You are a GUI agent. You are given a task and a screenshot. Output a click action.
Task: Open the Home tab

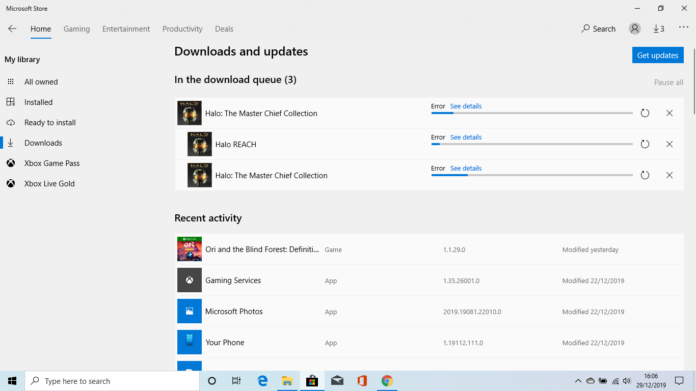41,29
